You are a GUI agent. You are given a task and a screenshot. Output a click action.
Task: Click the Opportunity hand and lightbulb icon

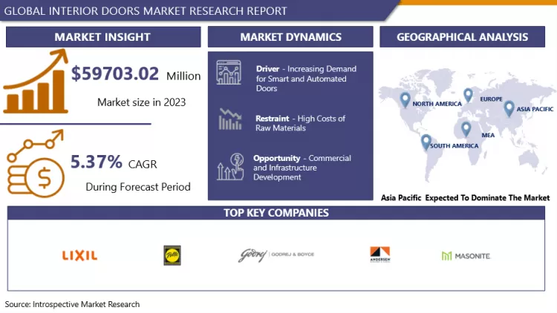click(x=230, y=166)
